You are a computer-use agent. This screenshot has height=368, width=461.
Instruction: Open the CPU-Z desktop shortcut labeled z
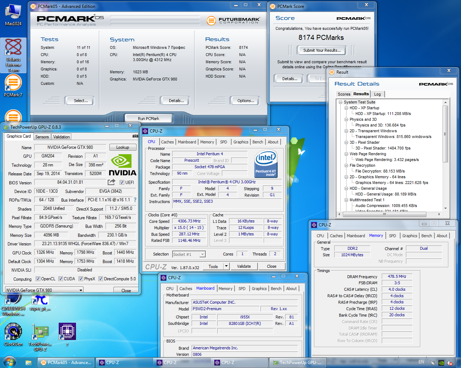[x=67, y=334]
